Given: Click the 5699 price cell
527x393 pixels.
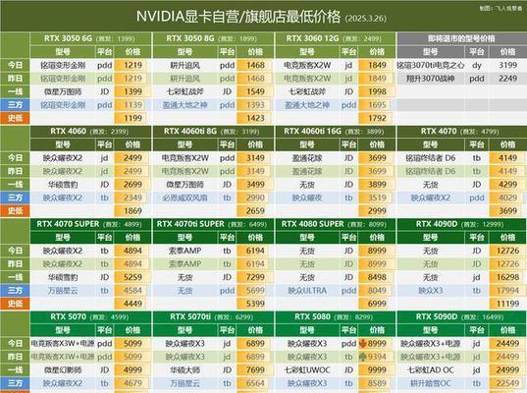Looking at the screenshot, I should coord(255,291).
